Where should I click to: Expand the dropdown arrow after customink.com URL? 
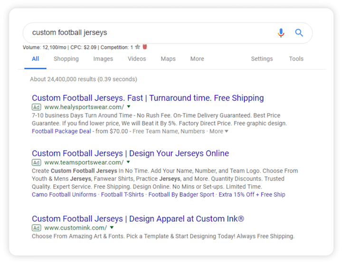[112, 227]
